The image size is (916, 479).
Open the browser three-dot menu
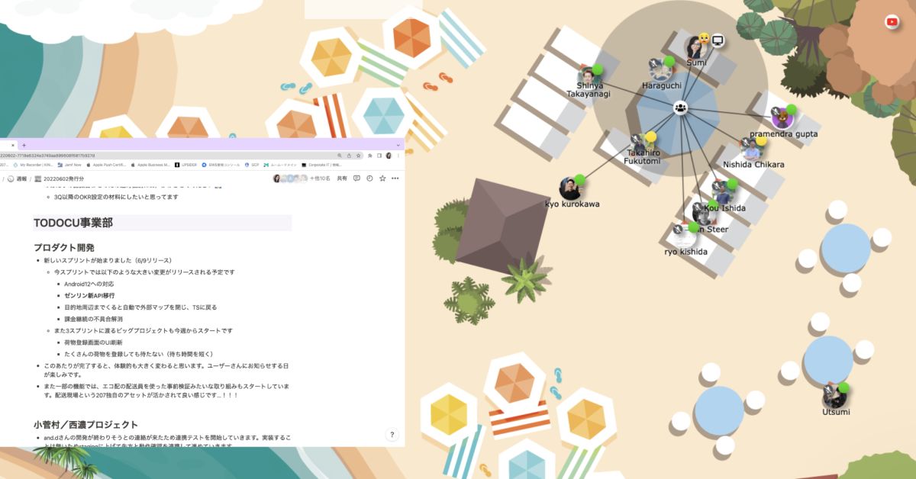(x=398, y=156)
